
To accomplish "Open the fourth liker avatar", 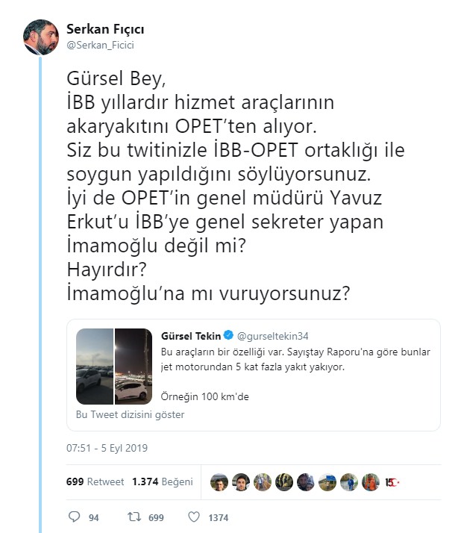I will point(283,482).
